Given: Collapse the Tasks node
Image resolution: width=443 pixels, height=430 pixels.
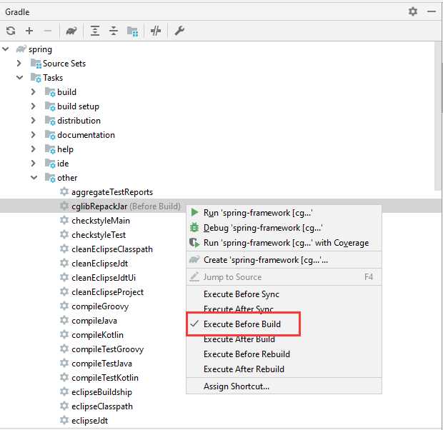Looking at the screenshot, I should point(19,77).
